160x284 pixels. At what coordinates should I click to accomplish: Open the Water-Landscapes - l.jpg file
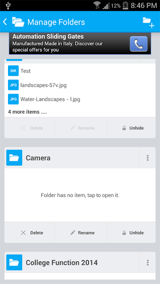(x=50, y=99)
